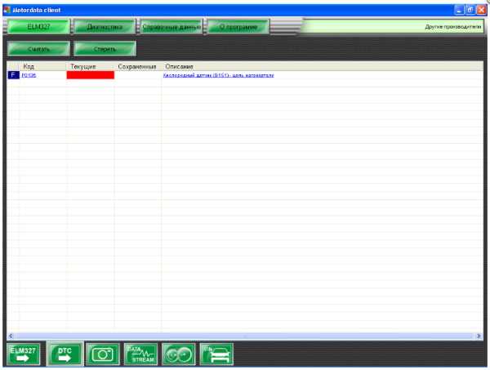Click the red current-status cell for P0135
This screenshot has width=490, height=370.
91,75
